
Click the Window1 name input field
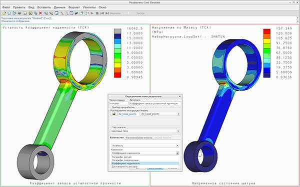tap(118, 103)
